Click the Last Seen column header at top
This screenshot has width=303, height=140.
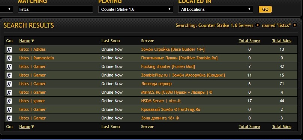coord(111,41)
